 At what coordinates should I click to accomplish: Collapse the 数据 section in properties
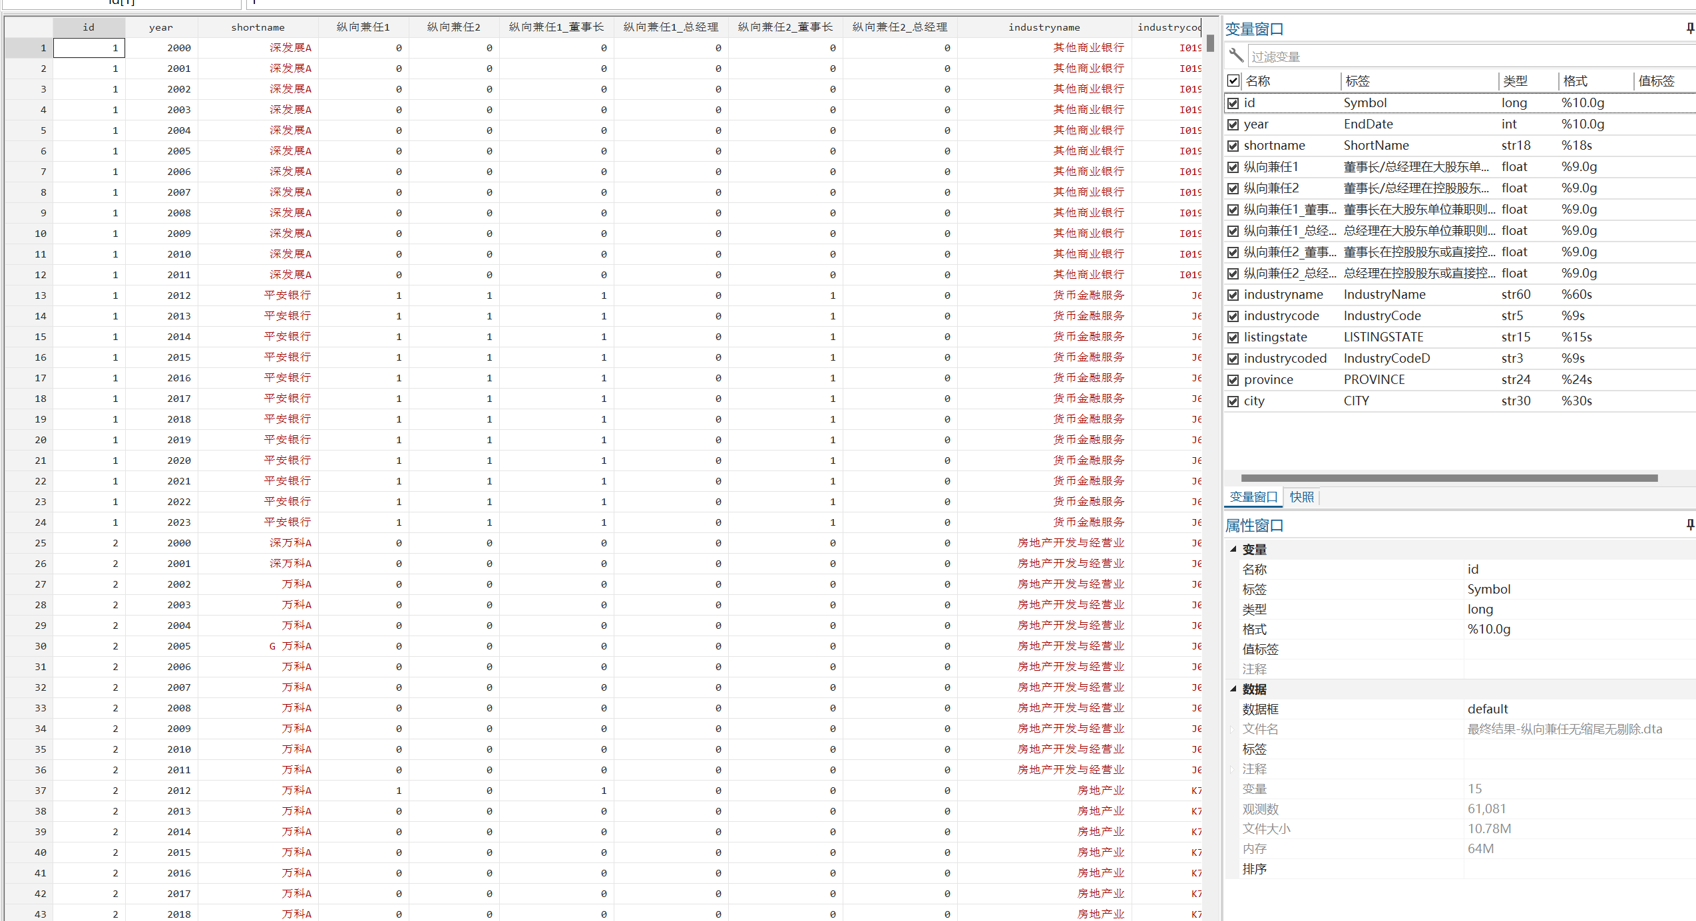pos(1233,689)
